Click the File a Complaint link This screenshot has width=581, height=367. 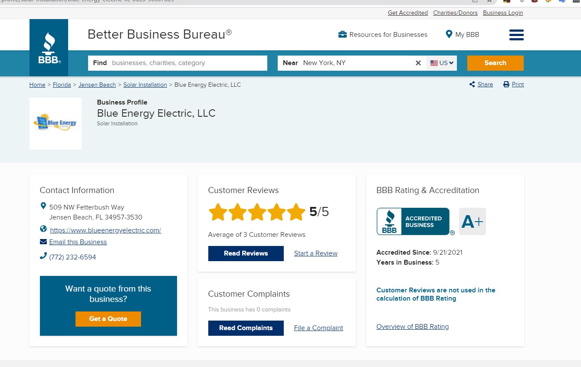(x=318, y=328)
